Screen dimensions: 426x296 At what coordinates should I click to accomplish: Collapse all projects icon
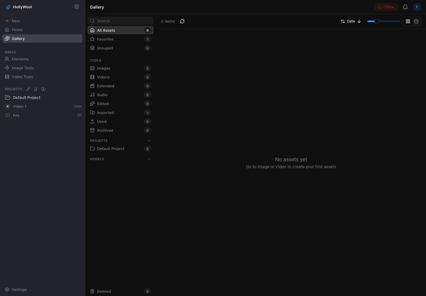pos(28,89)
